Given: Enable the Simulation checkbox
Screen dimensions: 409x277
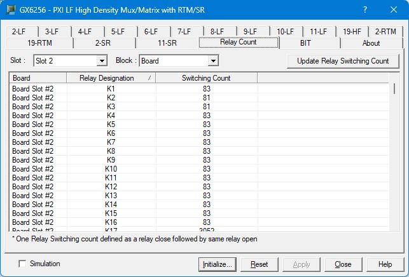Looking at the screenshot, I should tap(23, 264).
